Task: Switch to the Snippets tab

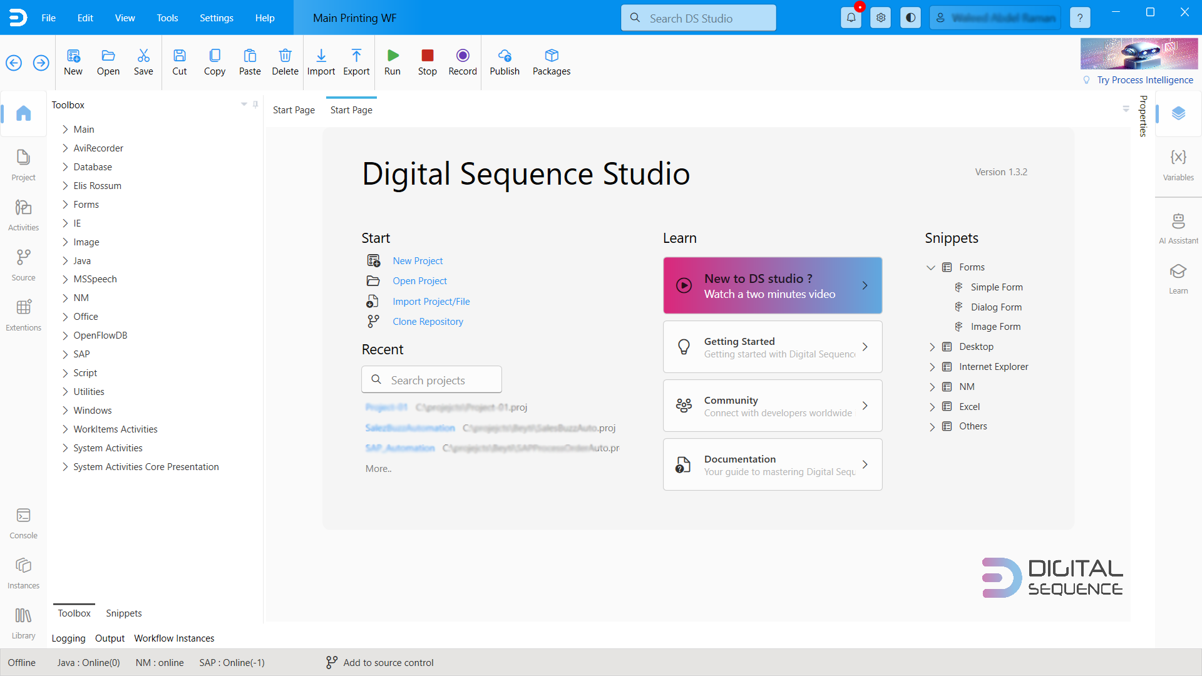Action: point(124,613)
